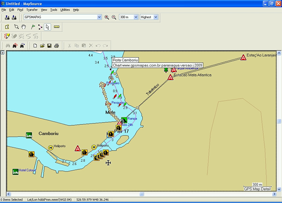Open the Transfer menu
The width and height of the screenshot is (282, 203).
point(32,9)
